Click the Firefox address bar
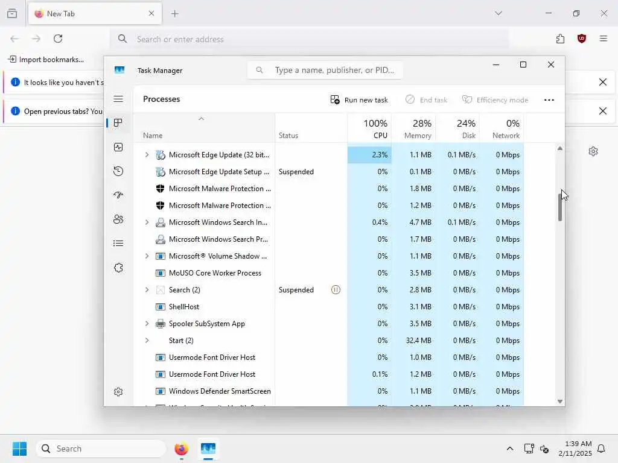Screen dimensions: 618x463 pos(310,39)
